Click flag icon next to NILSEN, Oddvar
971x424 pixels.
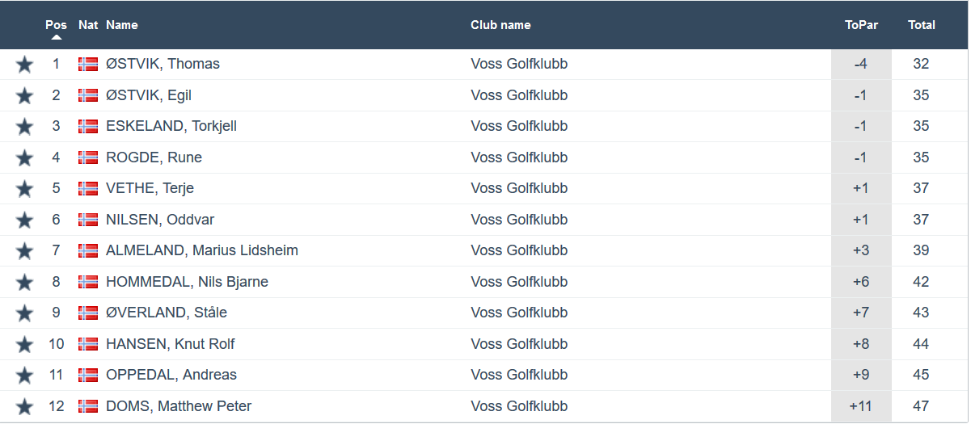[x=88, y=220]
